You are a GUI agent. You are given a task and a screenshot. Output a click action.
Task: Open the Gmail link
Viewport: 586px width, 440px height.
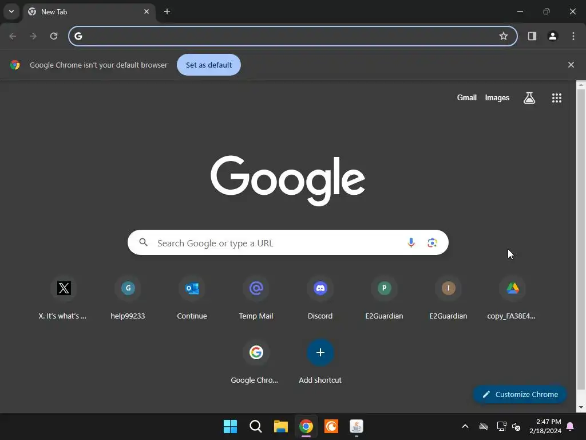(467, 97)
